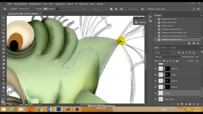Select the Zoom magnifier tool
The height and width of the screenshot is (114, 203).
[3, 92]
